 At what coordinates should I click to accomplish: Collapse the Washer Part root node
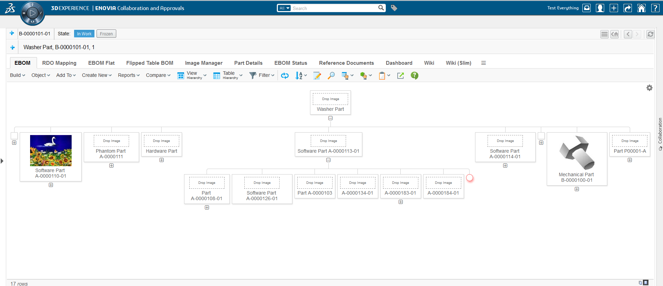click(x=330, y=118)
